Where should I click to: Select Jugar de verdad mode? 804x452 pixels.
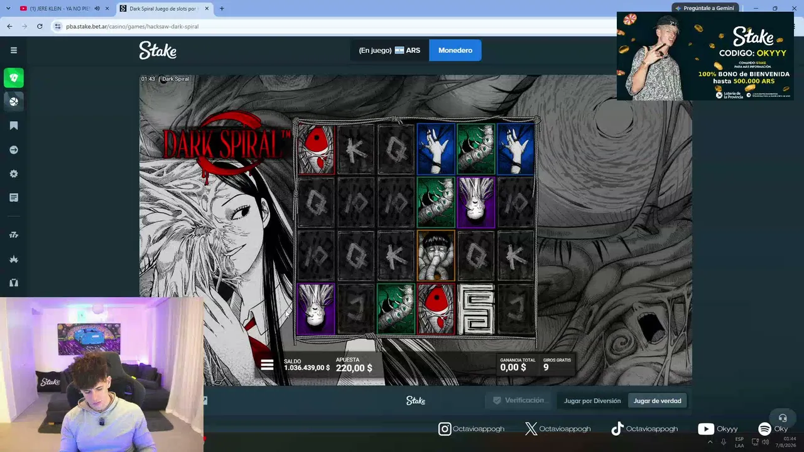(x=657, y=401)
